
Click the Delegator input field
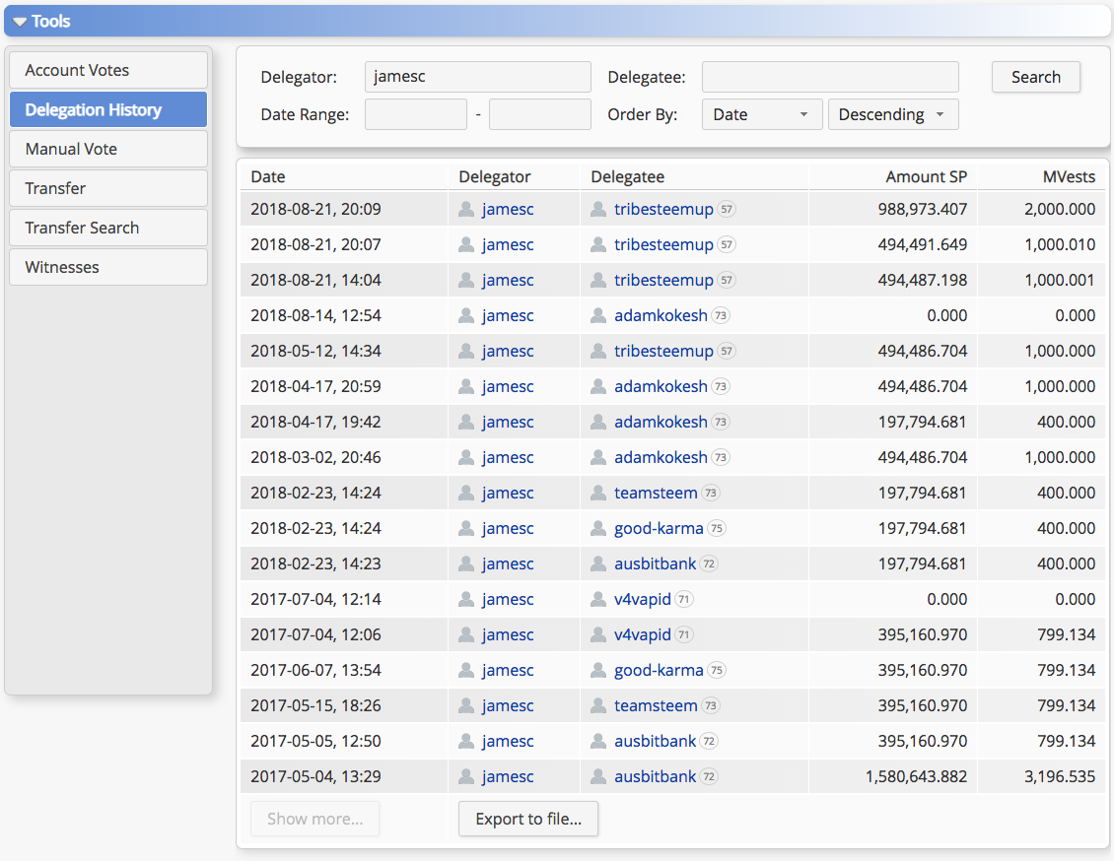point(477,77)
